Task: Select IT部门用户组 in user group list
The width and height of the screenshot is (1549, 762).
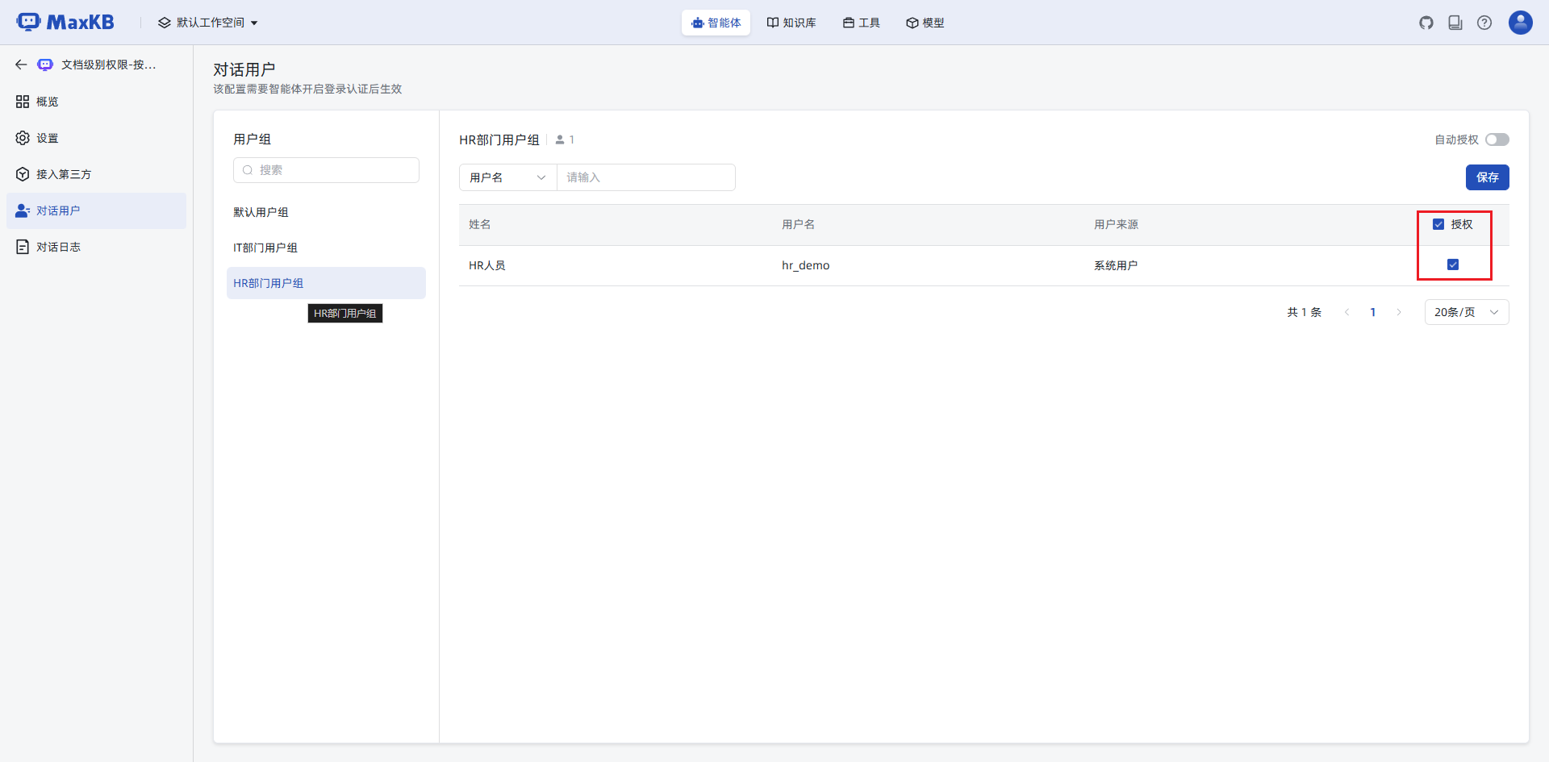Action: click(x=265, y=248)
